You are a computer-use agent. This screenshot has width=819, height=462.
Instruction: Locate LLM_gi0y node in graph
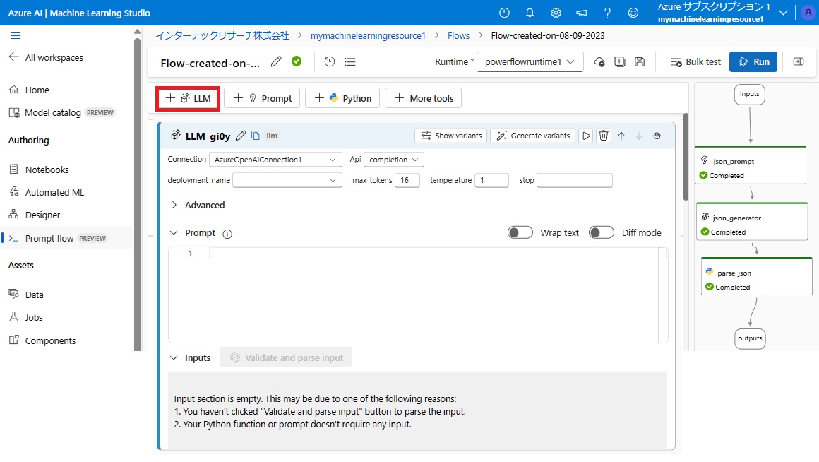click(x=657, y=136)
